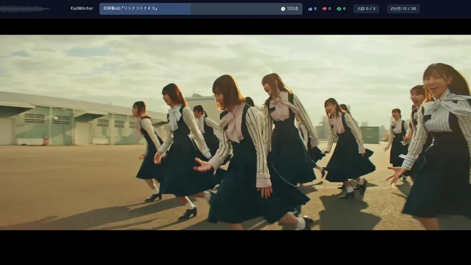Click the thumbs-up like icon
The height and width of the screenshot is (265, 471).
pyautogui.click(x=310, y=9)
